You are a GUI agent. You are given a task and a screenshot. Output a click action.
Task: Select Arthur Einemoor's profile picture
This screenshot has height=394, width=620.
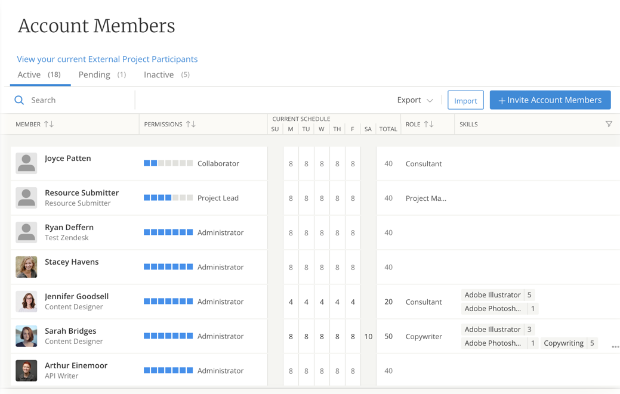(26, 371)
